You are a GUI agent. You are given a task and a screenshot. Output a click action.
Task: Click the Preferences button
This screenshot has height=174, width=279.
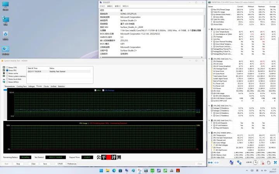click(72, 164)
